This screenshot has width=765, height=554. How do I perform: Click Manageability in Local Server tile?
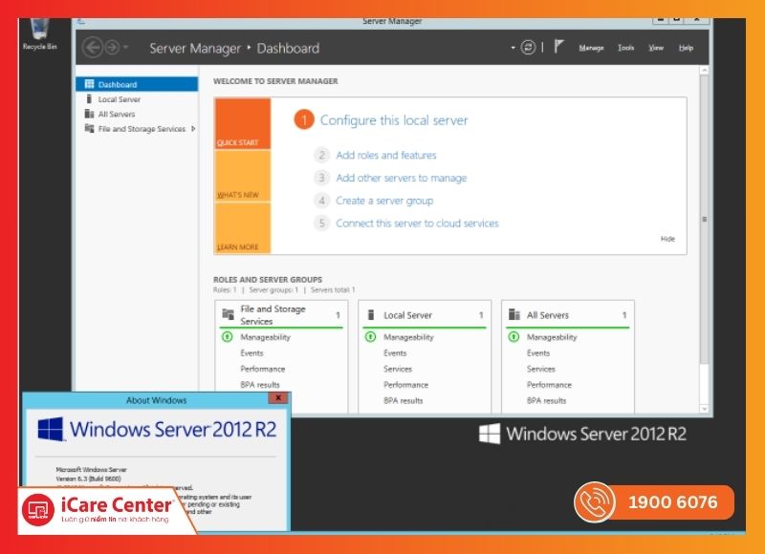(408, 337)
